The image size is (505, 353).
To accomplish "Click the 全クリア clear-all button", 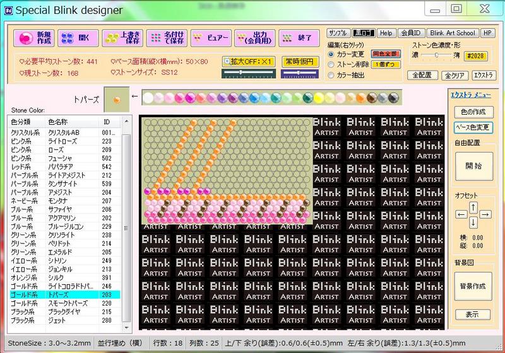I will 454,76.
